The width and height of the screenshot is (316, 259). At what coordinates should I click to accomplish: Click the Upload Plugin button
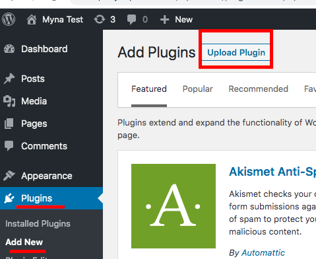(x=236, y=52)
